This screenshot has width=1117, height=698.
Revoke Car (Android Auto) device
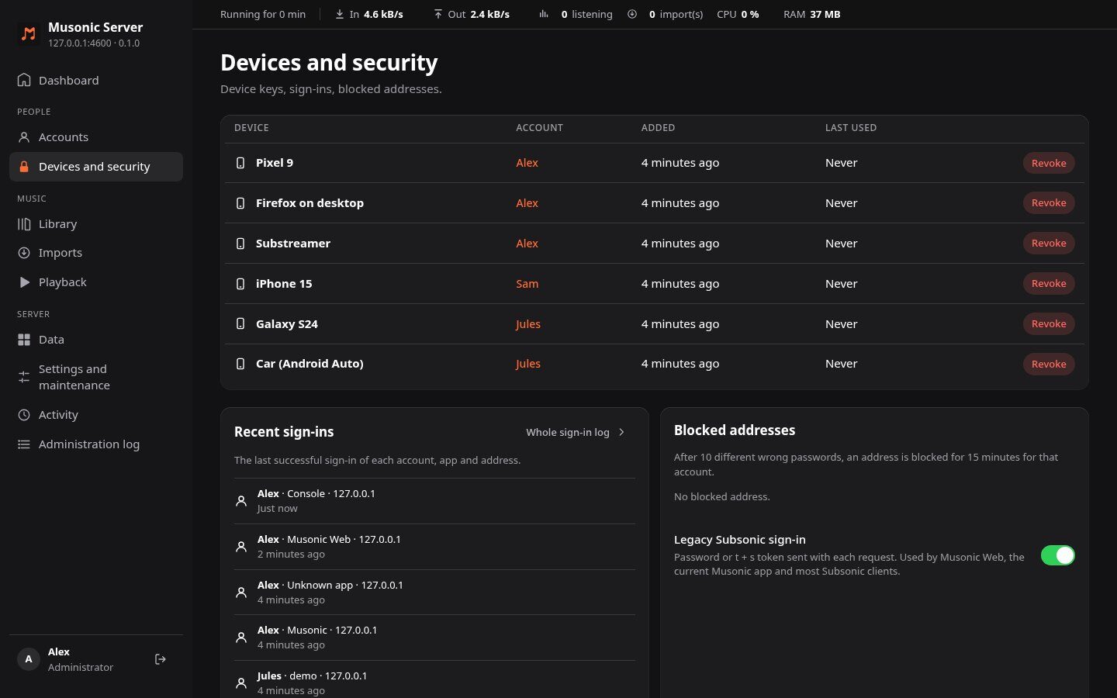1049,364
